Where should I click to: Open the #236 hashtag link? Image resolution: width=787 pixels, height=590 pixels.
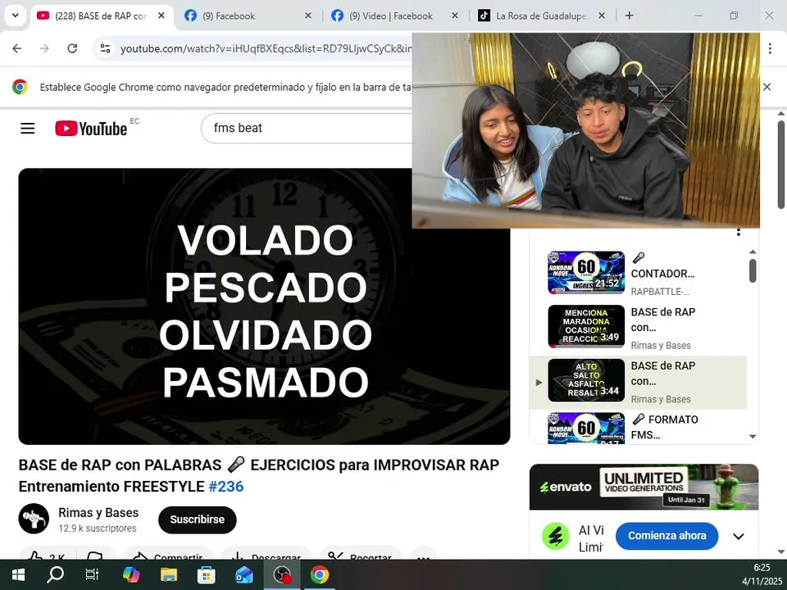(x=226, y=486)
